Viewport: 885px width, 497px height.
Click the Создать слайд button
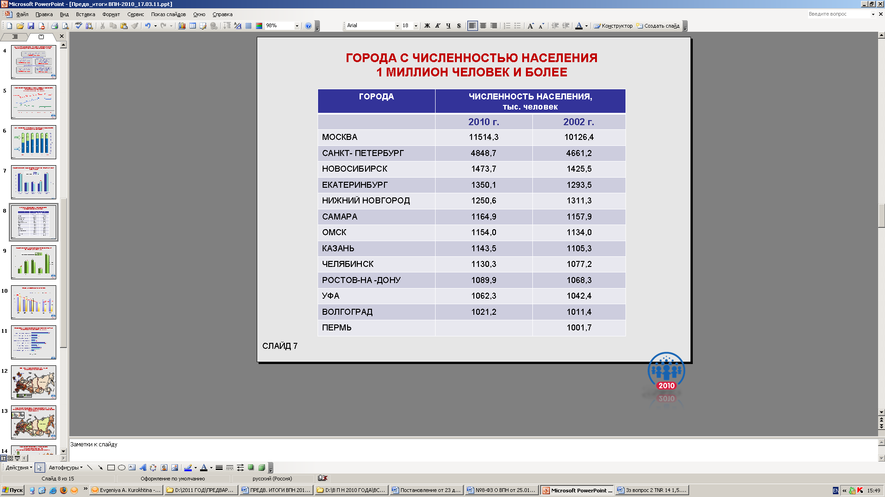(x=658, y=26)
